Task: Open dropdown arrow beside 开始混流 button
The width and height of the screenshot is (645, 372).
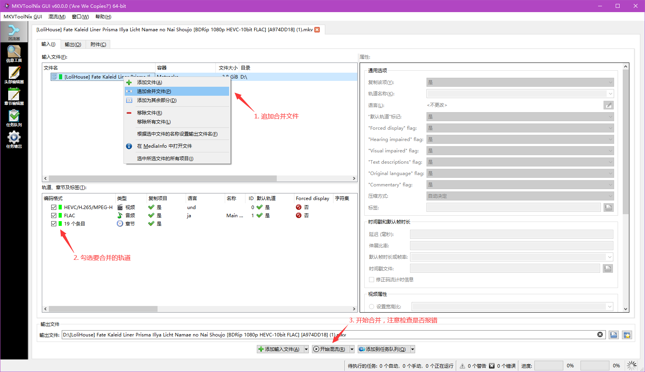Action: (352, 349)
